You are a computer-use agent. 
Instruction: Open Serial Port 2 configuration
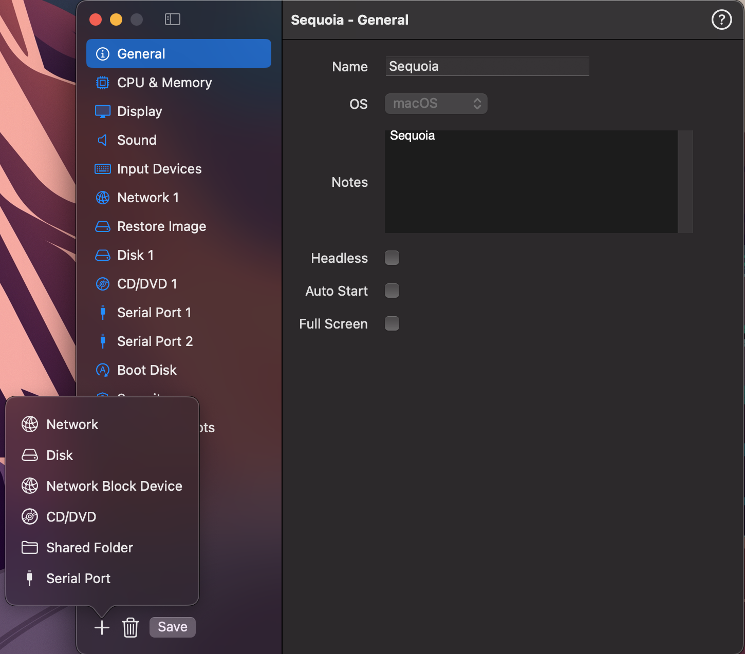click(155, 341)
